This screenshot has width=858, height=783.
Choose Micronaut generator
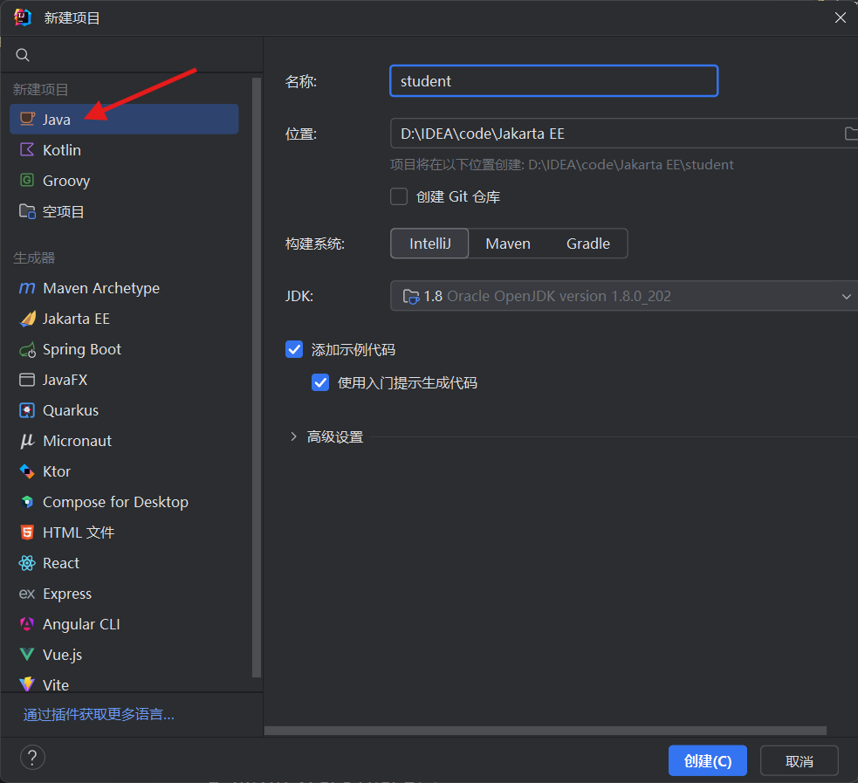click(x=124, y=441)
